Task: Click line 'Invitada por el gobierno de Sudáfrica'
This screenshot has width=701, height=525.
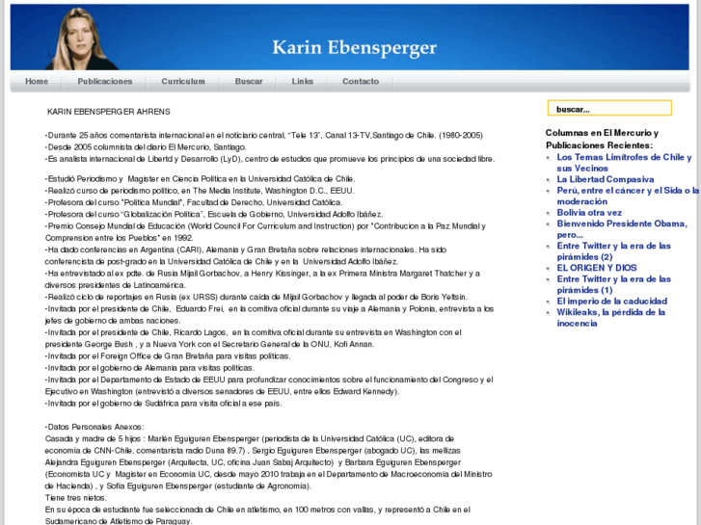Action: pos(164,403)
